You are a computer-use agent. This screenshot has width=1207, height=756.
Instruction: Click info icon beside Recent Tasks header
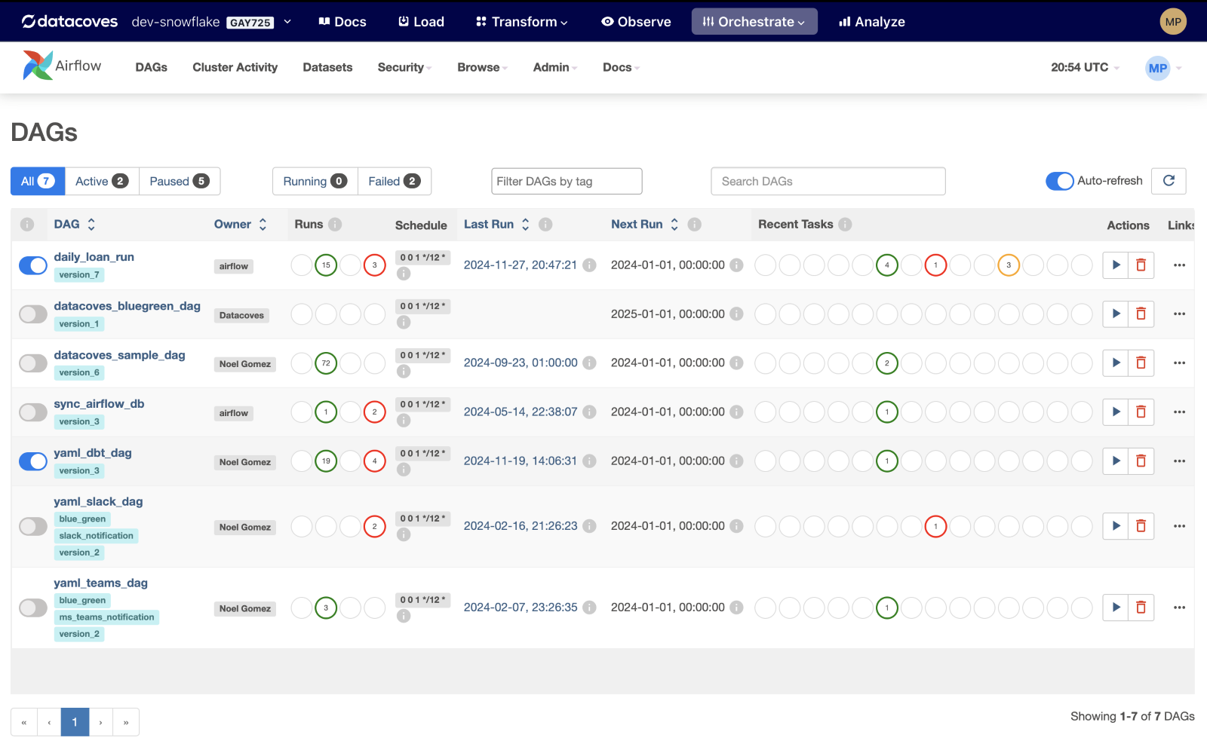coord(845,225)
